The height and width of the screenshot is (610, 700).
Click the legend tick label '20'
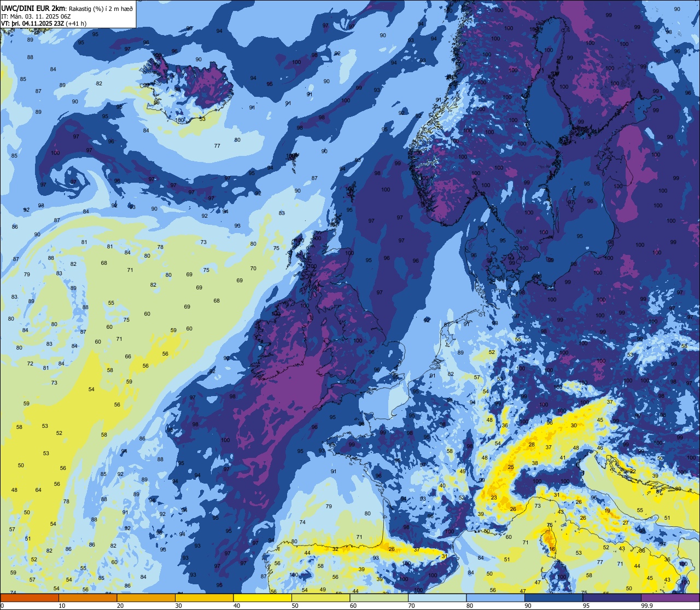[120, 606]
